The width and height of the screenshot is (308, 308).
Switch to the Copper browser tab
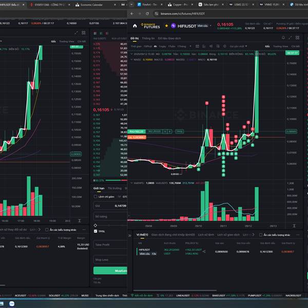click(180, 5)
